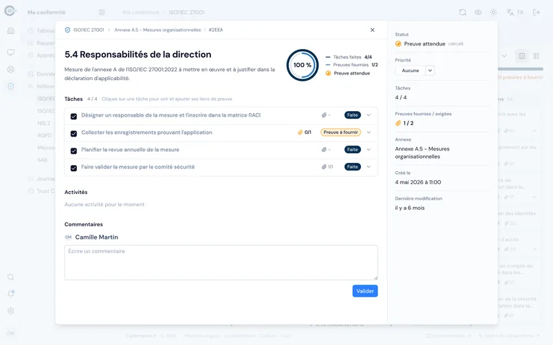
Task: Open the notifications bell icon in left rail
Action: pyautogui.click(x=11, y=294)
